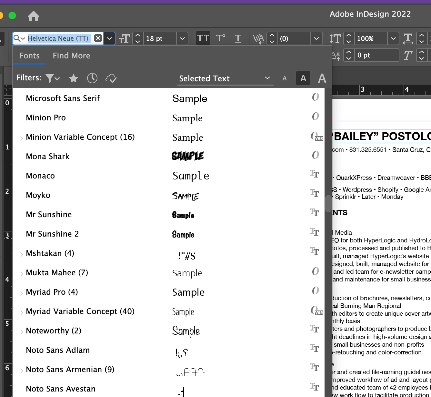Click the baseline shift stepper arrows
This screenshot has height=397, width=431.
(349, 55)
